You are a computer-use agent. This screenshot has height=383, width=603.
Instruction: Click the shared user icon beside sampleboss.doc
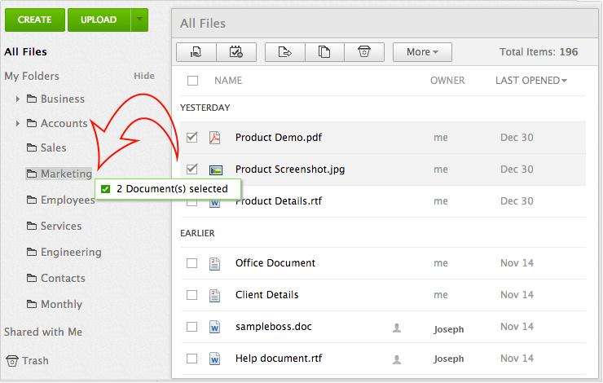[x=397, y=328]
